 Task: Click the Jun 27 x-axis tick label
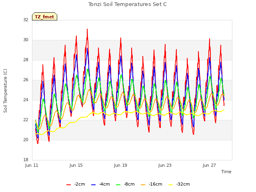click(x=209, y=165)
